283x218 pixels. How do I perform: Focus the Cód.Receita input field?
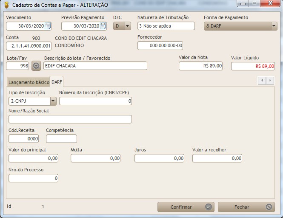[x=23, y=139]
